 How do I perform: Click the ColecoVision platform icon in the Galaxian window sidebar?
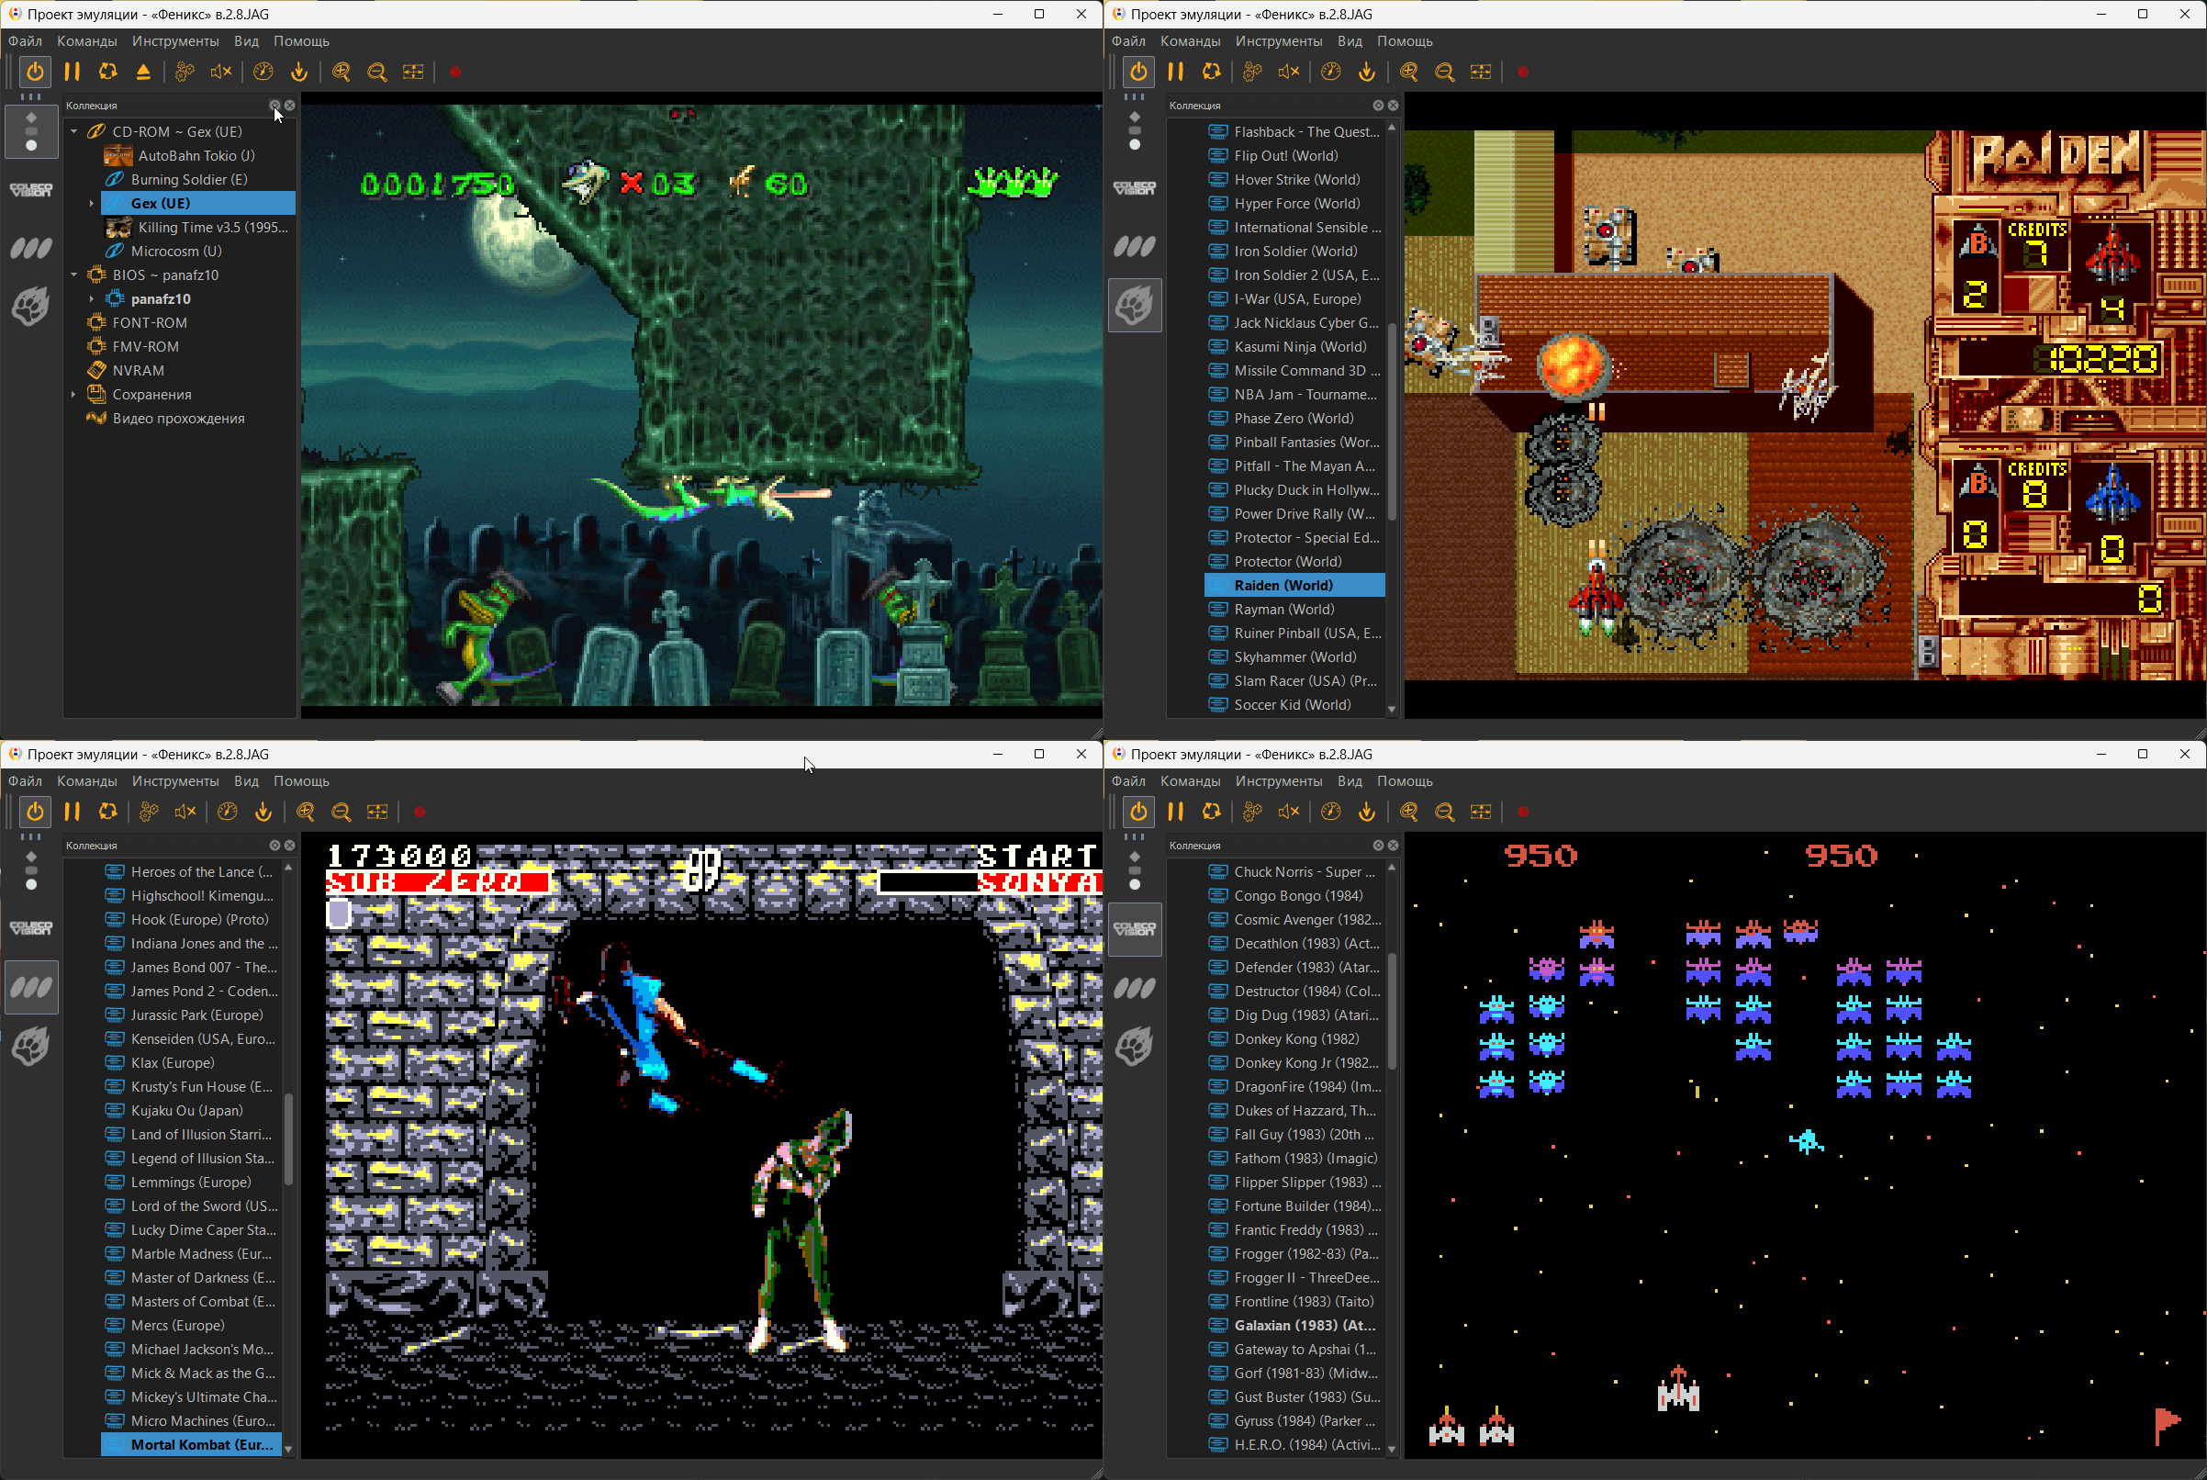[x=1134, y=929]
